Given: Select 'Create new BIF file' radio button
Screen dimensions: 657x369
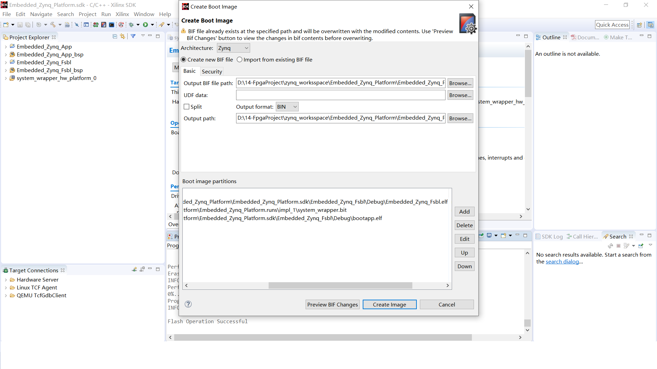Looking at the screenshot, I should pos(184,59).
